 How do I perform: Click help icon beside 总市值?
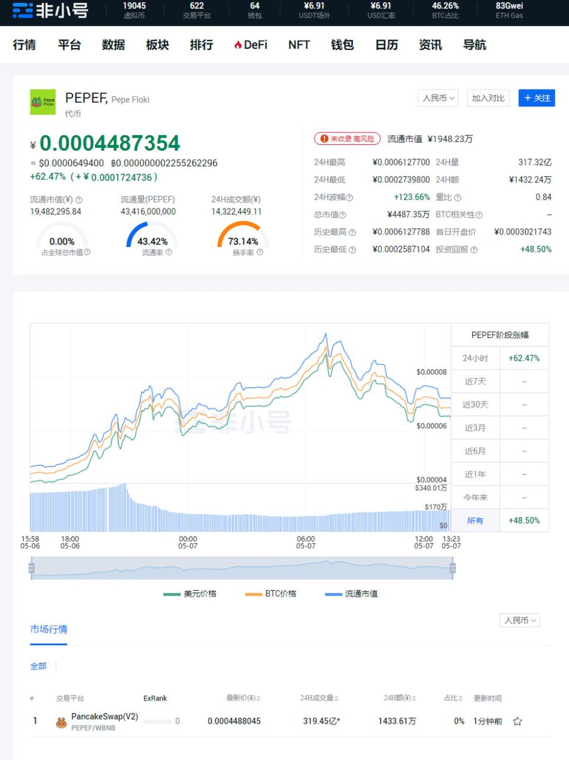(x=343, y=215)
